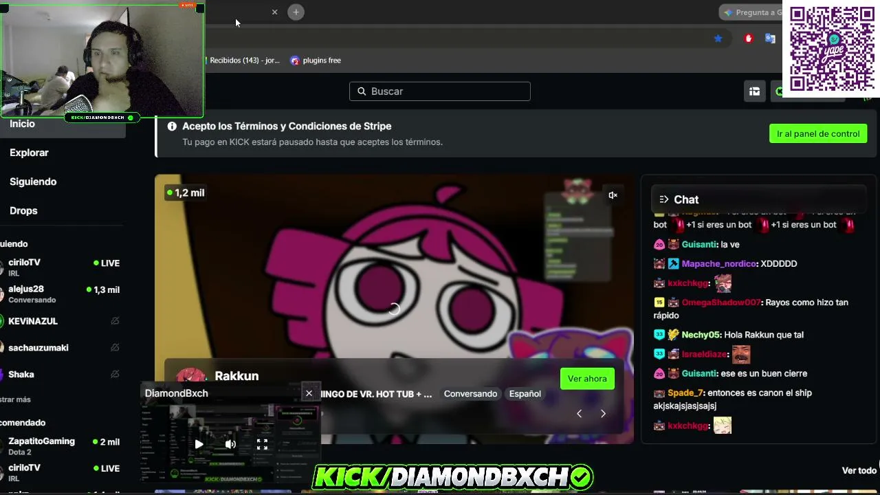Image resolution: width=880 pixels, height=495 pixels.
Task: Click the search magnifier icon
Action: click(x=362, y=91)
